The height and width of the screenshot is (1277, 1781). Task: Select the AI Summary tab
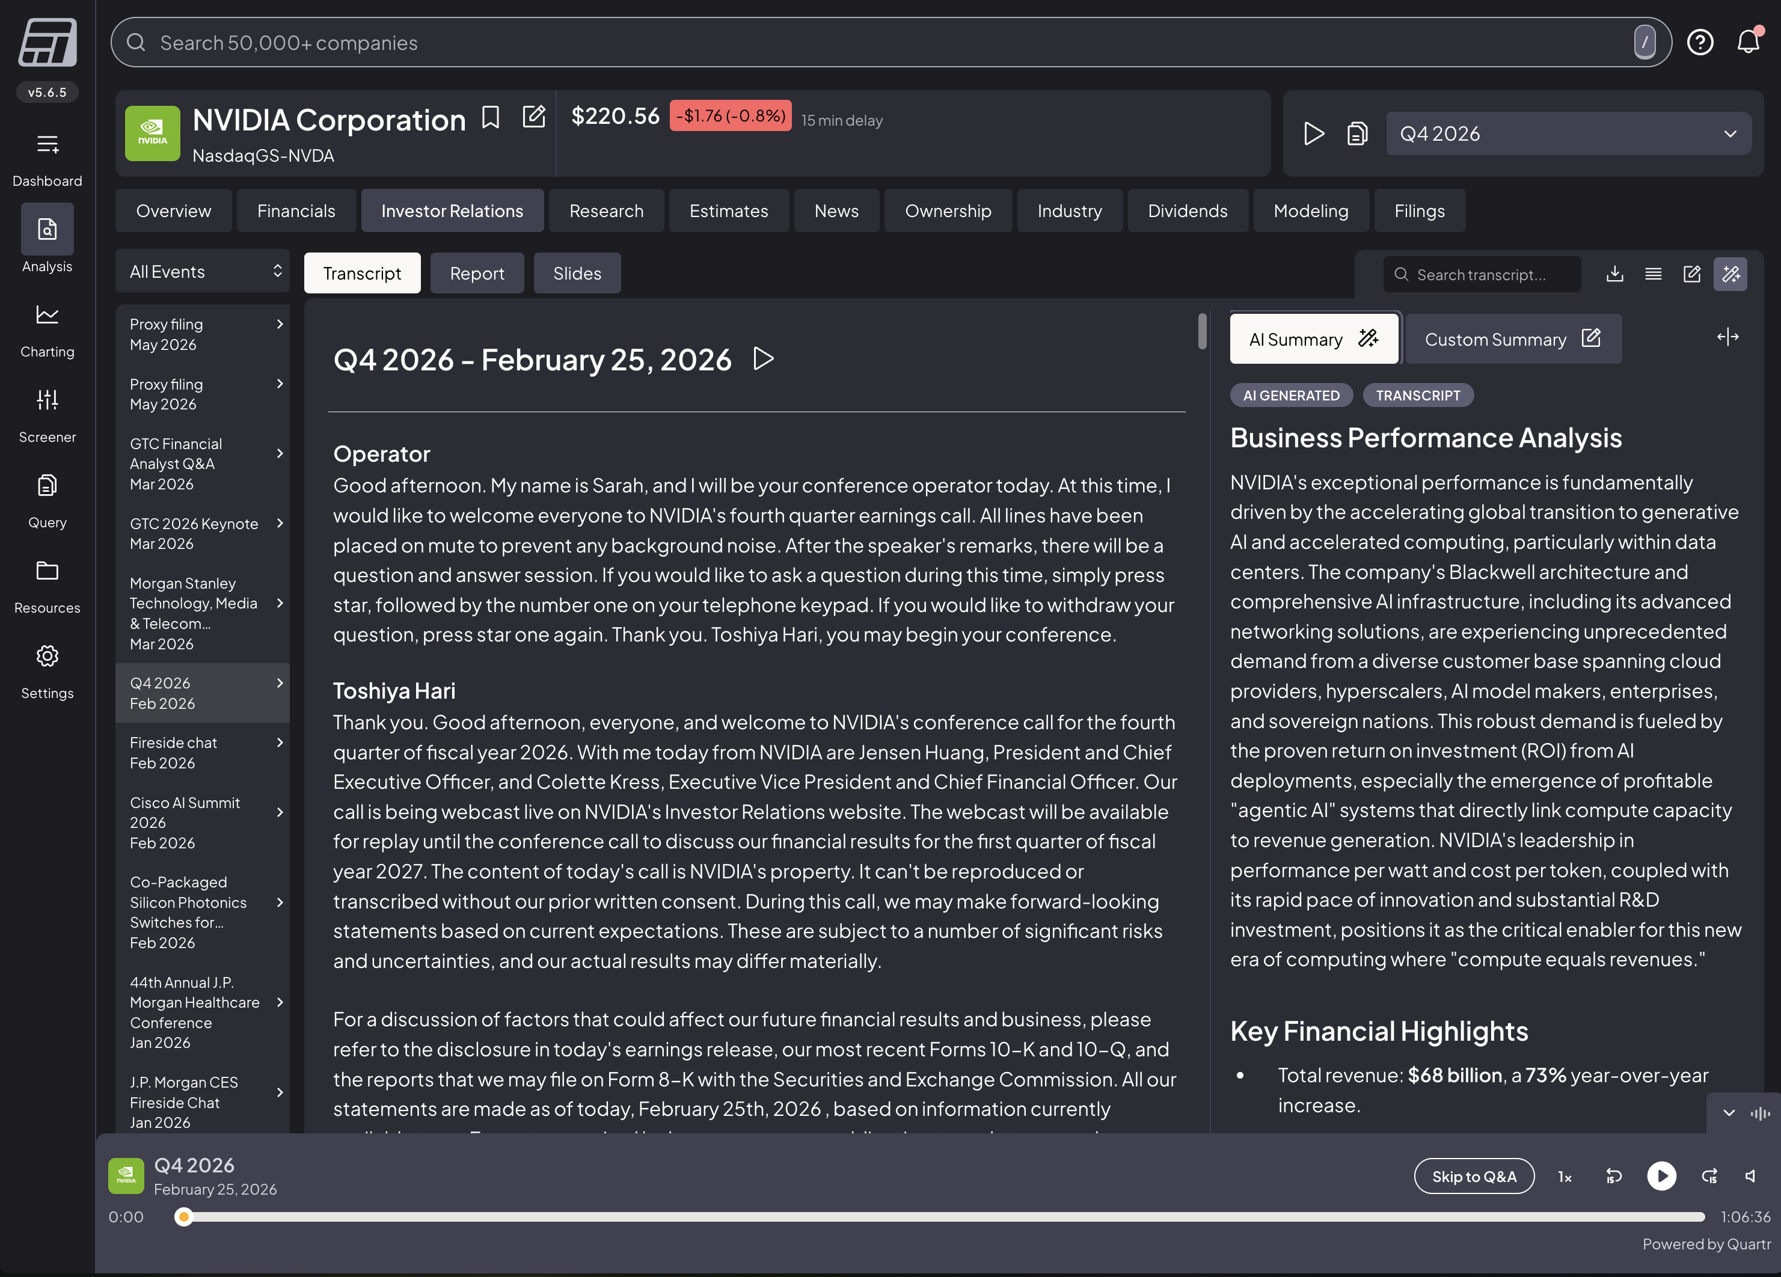1314,339
